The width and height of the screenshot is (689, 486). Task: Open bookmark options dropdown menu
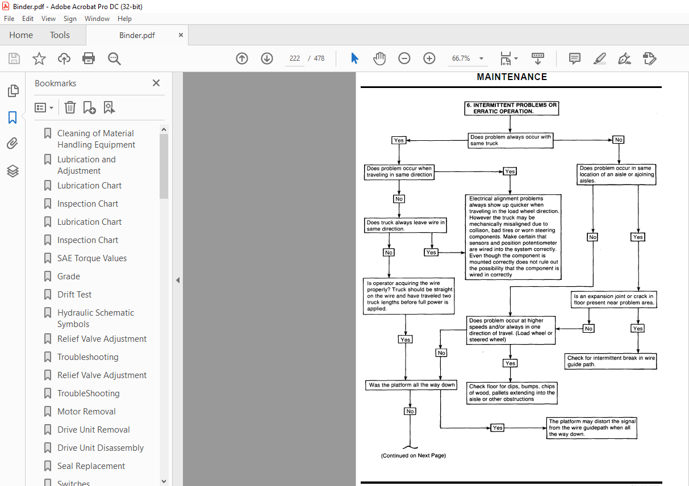[44, 107]
